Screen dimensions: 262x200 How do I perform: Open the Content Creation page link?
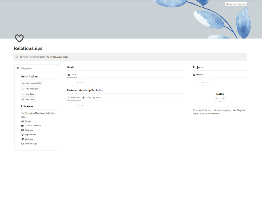pyautogui.click(x=33, y=126)
